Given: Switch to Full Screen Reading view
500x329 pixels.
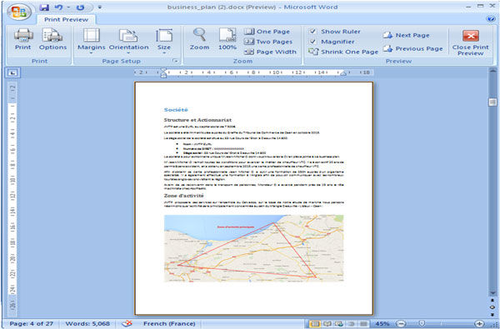Looking at the screenshot, I should [x=327, y=324].
